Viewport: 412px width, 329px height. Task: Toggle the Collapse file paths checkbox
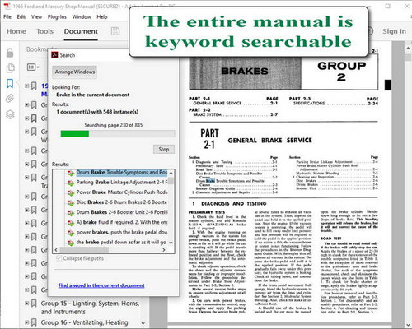[x=59, y=258]
